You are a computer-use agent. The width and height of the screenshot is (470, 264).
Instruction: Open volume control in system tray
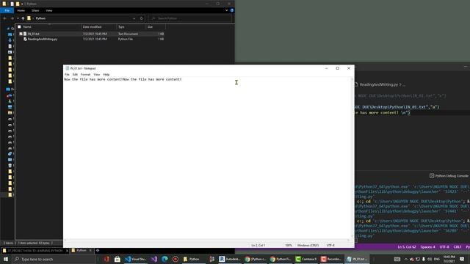430,259
